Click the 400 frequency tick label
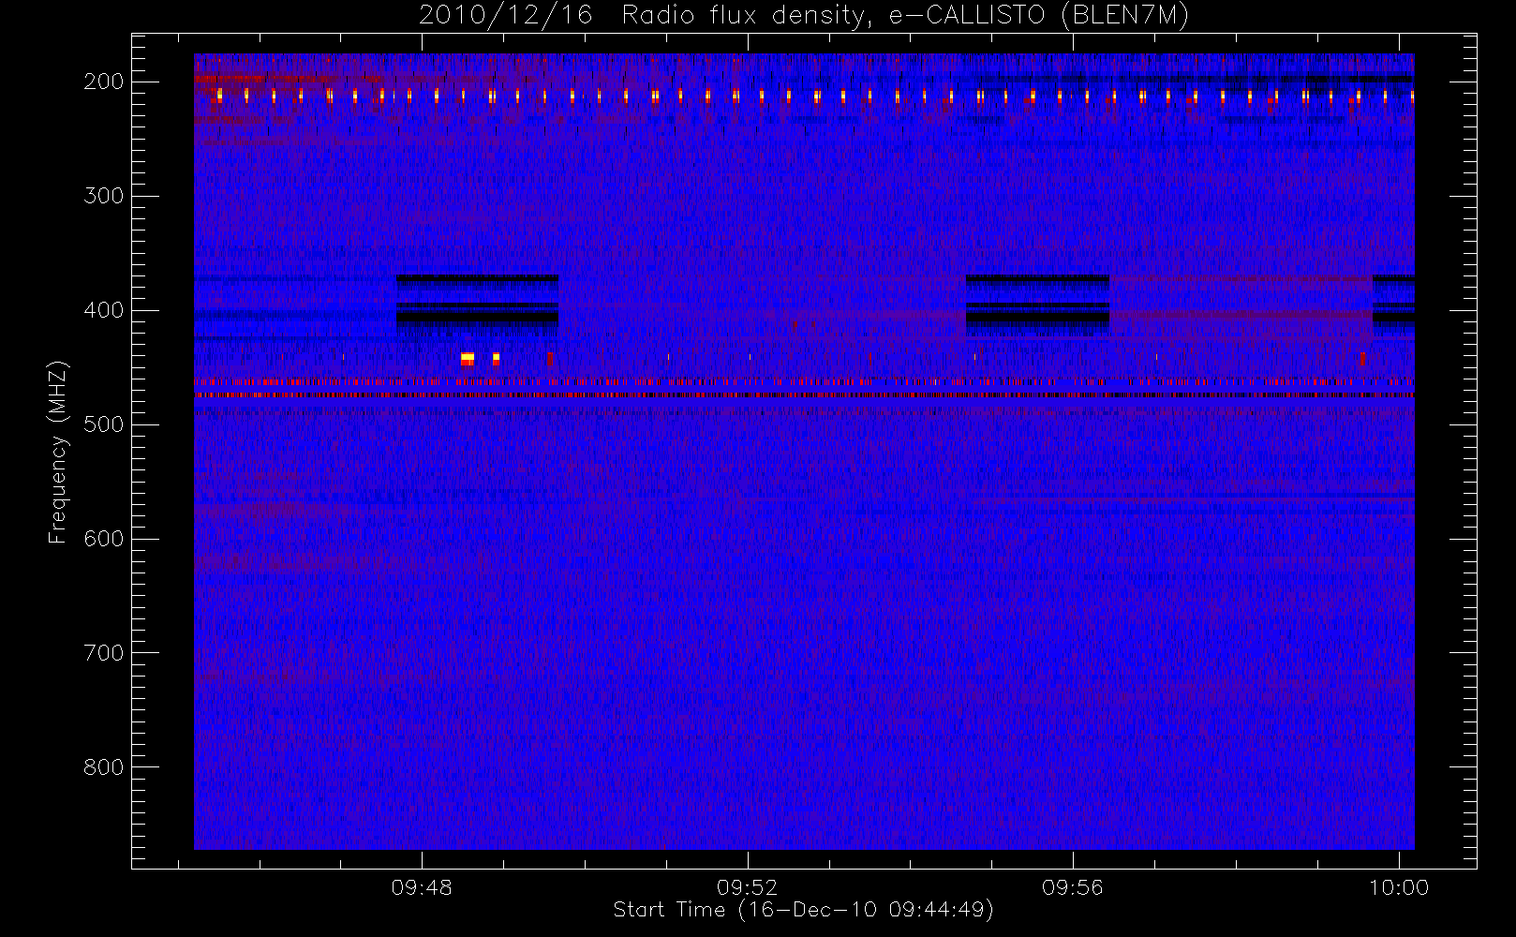This screenshot has height=937, width=1516. (x=104, y=311)
